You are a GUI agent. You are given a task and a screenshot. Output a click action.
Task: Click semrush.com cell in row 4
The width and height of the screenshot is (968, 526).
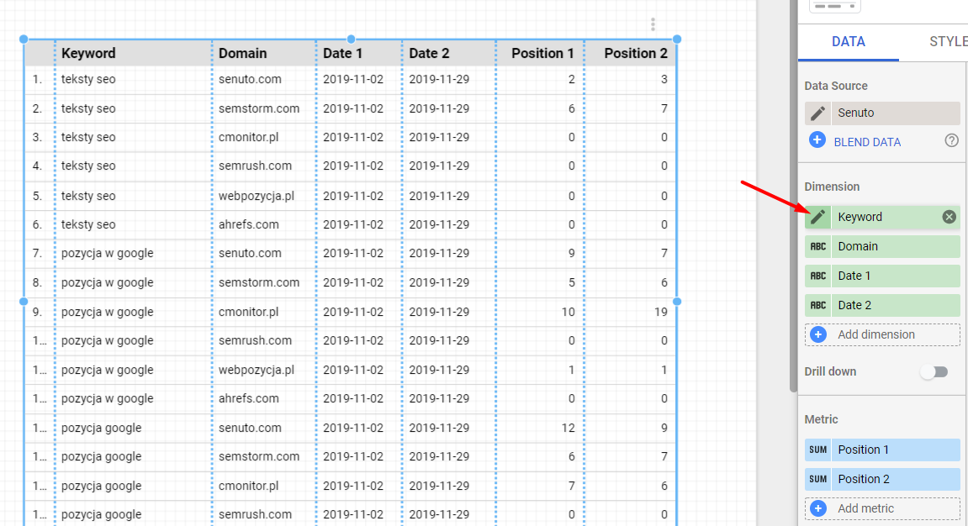[255, 166]
